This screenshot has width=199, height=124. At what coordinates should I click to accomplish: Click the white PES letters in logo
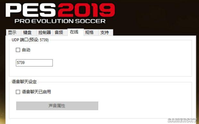[x=31, y=10]
